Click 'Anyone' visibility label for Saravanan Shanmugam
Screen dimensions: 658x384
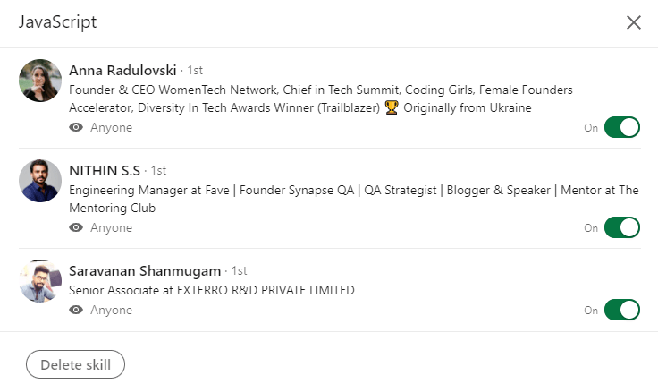coord(111,311)
